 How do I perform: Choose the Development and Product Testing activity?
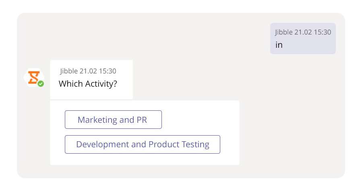coord(143,144)
